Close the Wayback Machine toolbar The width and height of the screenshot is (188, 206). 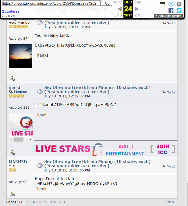(x=179, y=4)
